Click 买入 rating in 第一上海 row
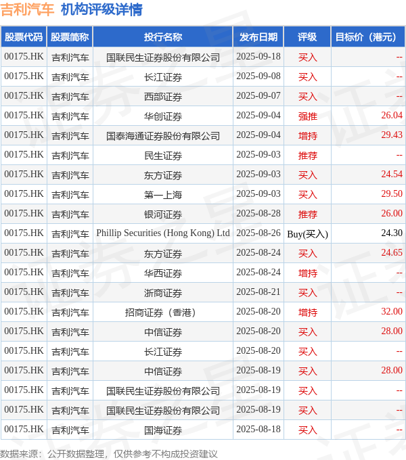This screenshot has height=460, width=406. coord(307,195)
